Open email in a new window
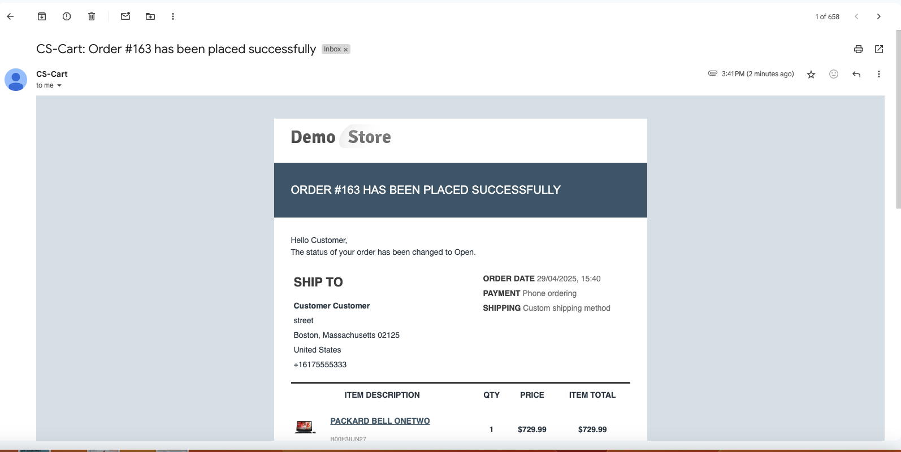 pos(879,49)
